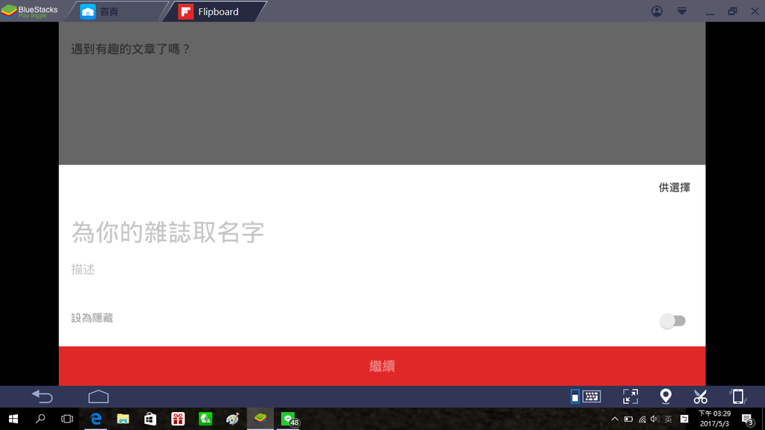
Task: Click the 英 input language indicator
Action: coord(669,419)
